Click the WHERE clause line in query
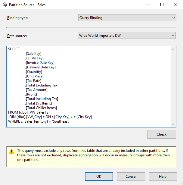The width and height of the screenshot is (183, 185). (39, 121)
